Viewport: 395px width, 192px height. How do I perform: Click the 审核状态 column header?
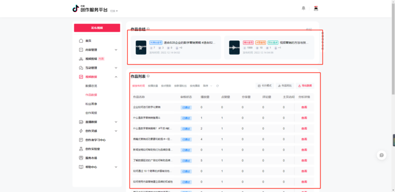coord(186,97)
